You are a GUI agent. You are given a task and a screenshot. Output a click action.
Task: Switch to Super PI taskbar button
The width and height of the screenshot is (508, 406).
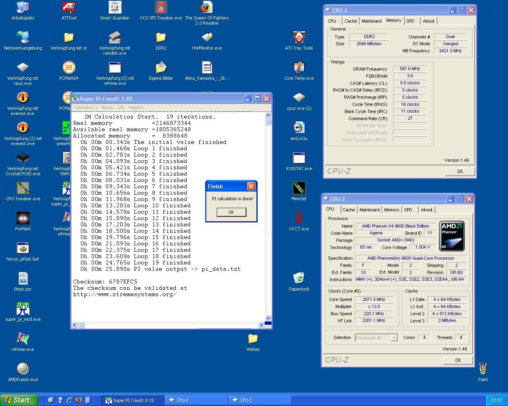click(132, 400)
